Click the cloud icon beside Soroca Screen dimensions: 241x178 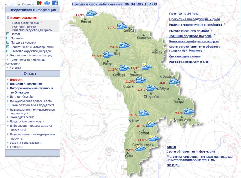[x=122, y=26]
